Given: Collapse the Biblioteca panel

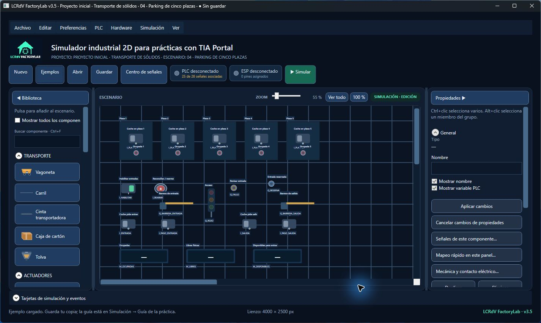Looking at the screenshot, I should [x=50, y=98].
